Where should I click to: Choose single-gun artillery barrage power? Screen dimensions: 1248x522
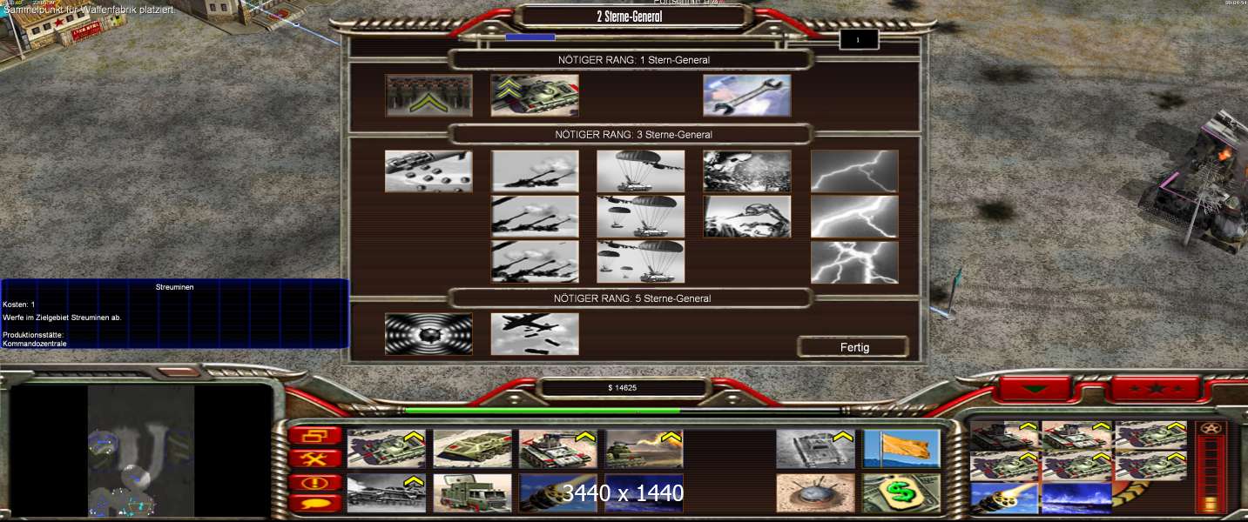(x=535, y=171)
